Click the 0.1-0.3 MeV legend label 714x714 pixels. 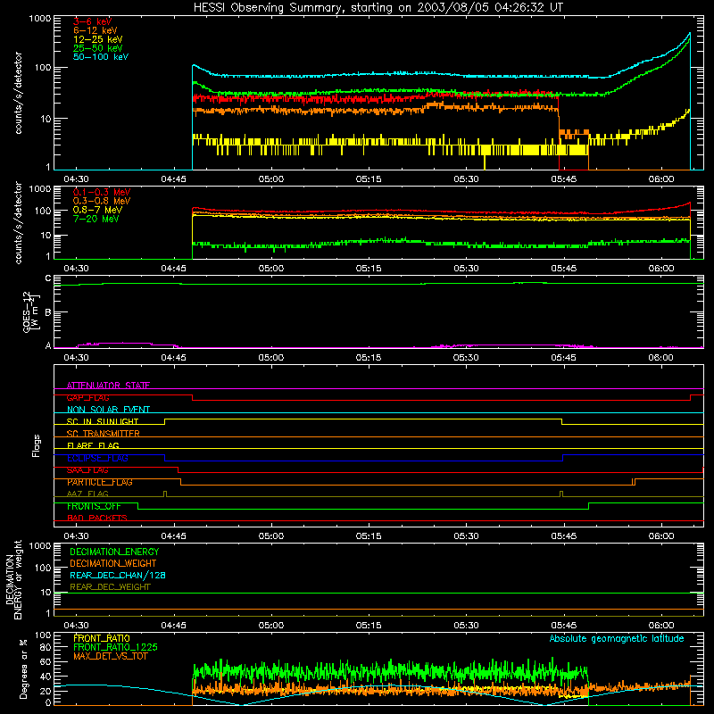102,192
